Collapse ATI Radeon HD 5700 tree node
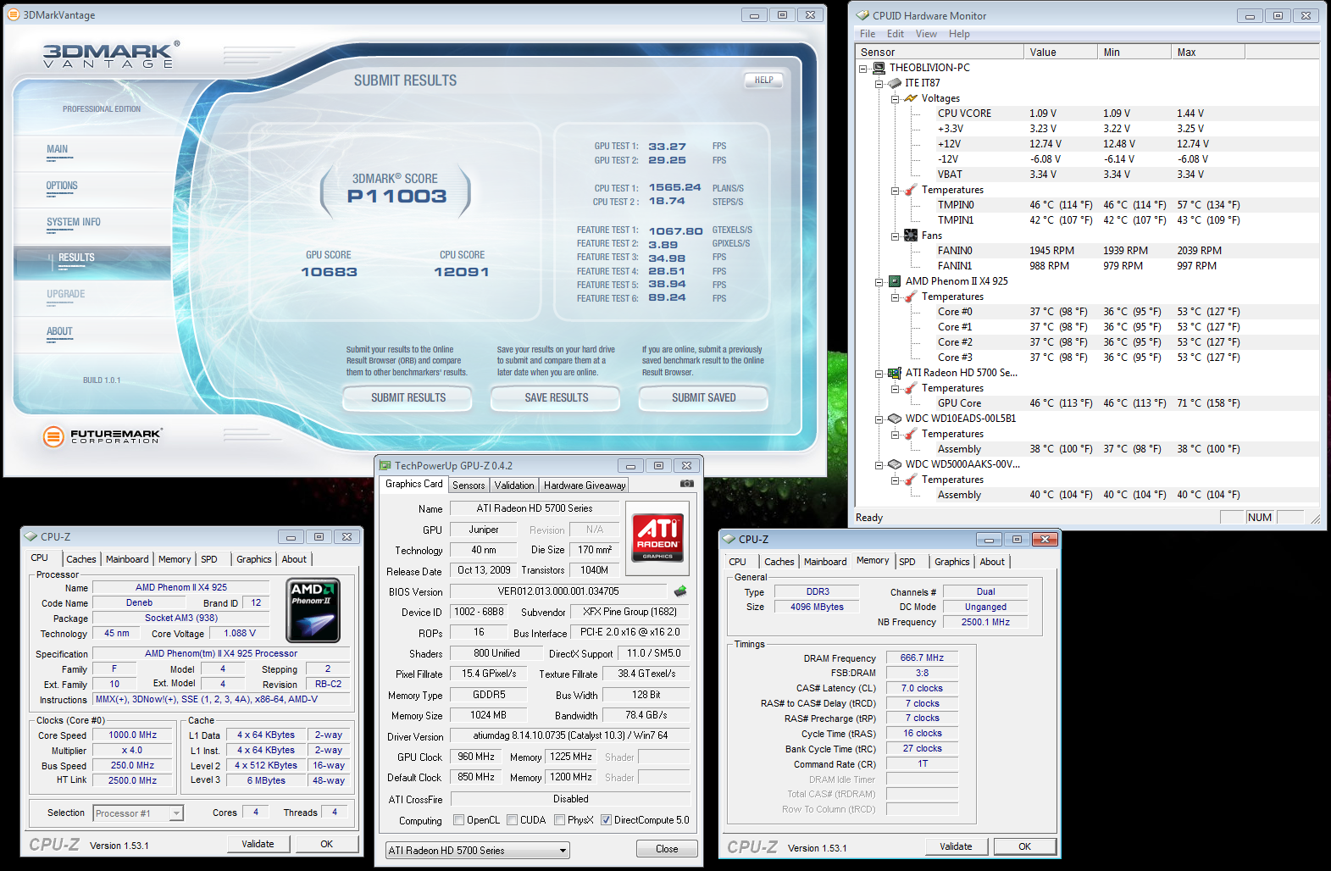The height and width of the screenshot is (871, 1331). pyautogui.click(x=879, y=374)
